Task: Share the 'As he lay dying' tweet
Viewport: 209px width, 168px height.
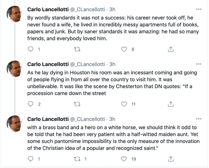Action: coord(171,104)
